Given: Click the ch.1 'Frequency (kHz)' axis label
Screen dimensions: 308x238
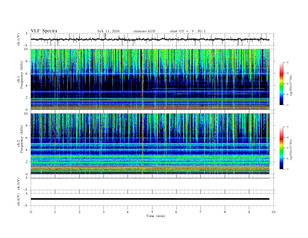Looking at the screenshot, I should (x=22, y=75).
